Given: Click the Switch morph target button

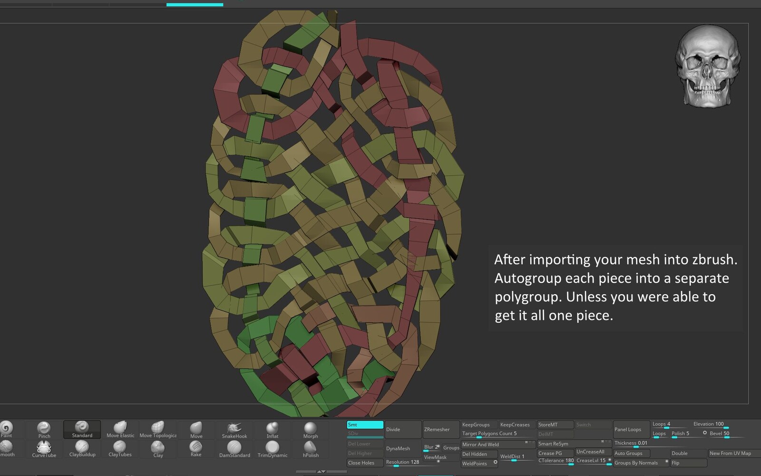Looking at the screenshot, I should coord(593,425).
